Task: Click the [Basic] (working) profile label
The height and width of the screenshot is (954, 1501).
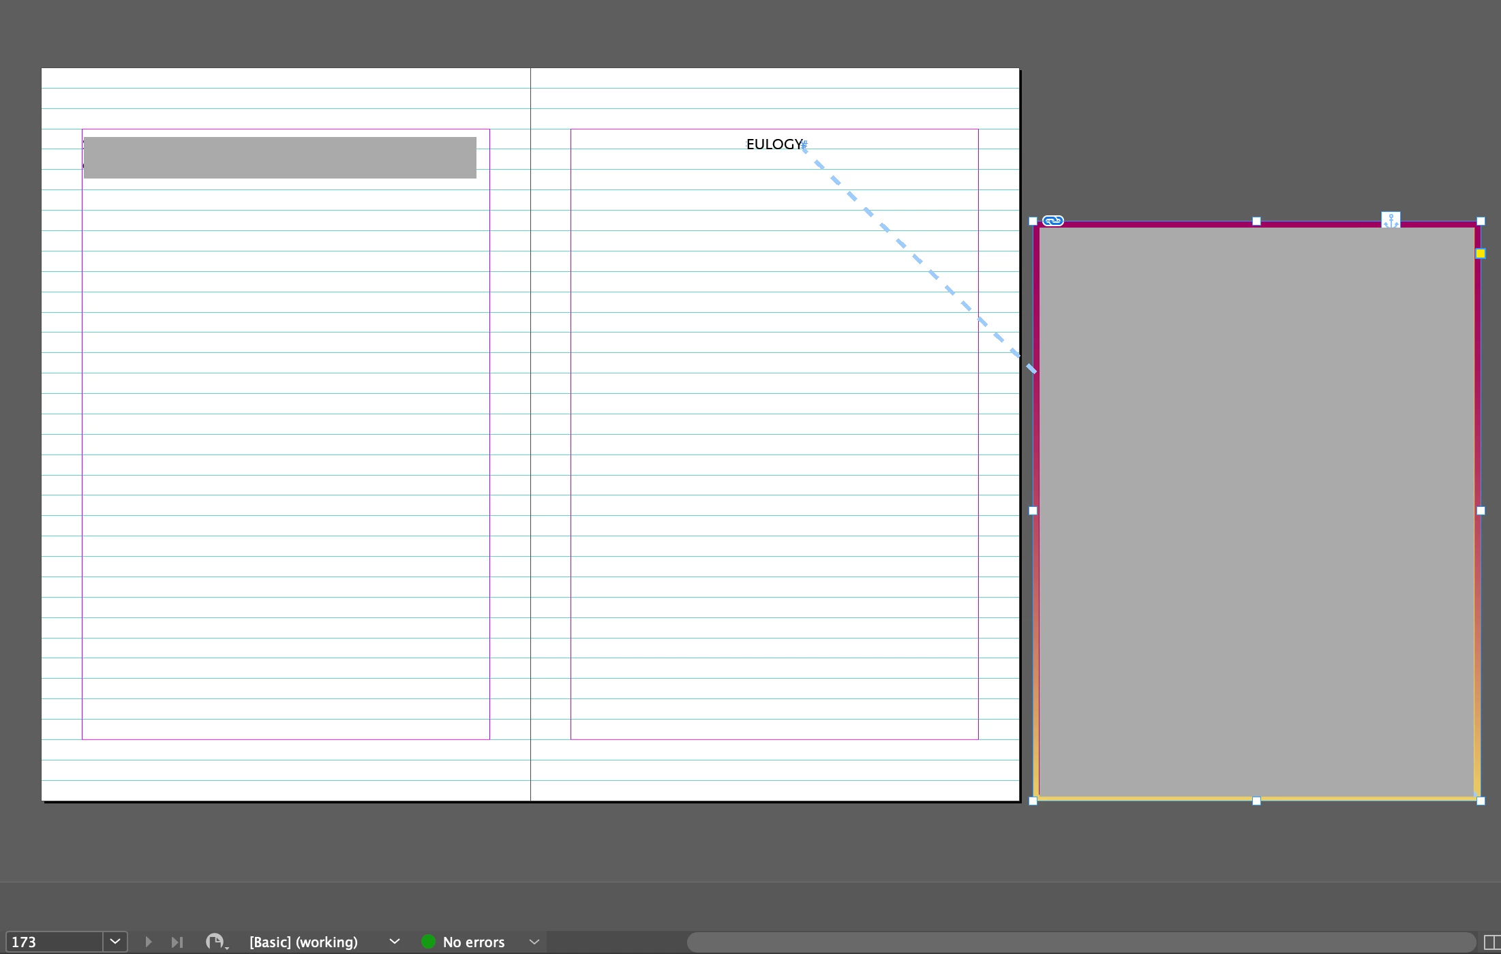Action: click(x=303, y=942)
